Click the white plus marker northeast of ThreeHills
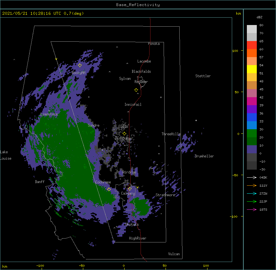 pyautogui.click(x=196, y=120)
